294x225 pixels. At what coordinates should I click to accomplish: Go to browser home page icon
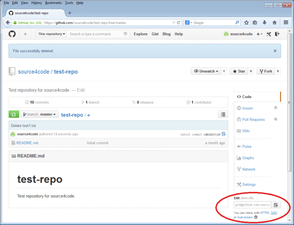[275, 22]
